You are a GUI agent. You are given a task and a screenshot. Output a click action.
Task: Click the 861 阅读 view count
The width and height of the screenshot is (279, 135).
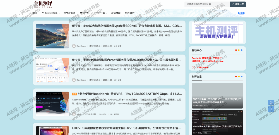[x=118, y=80]
